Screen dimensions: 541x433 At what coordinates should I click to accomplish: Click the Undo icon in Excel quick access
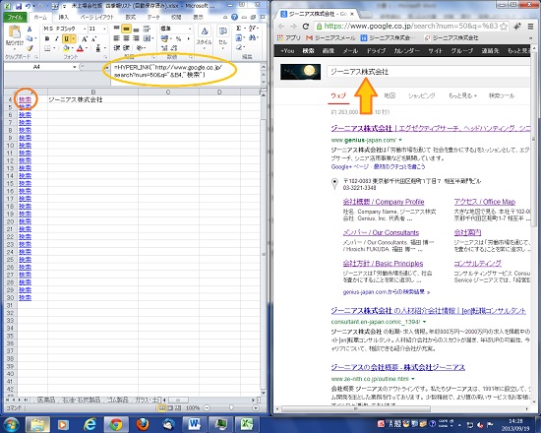point(28,6)
